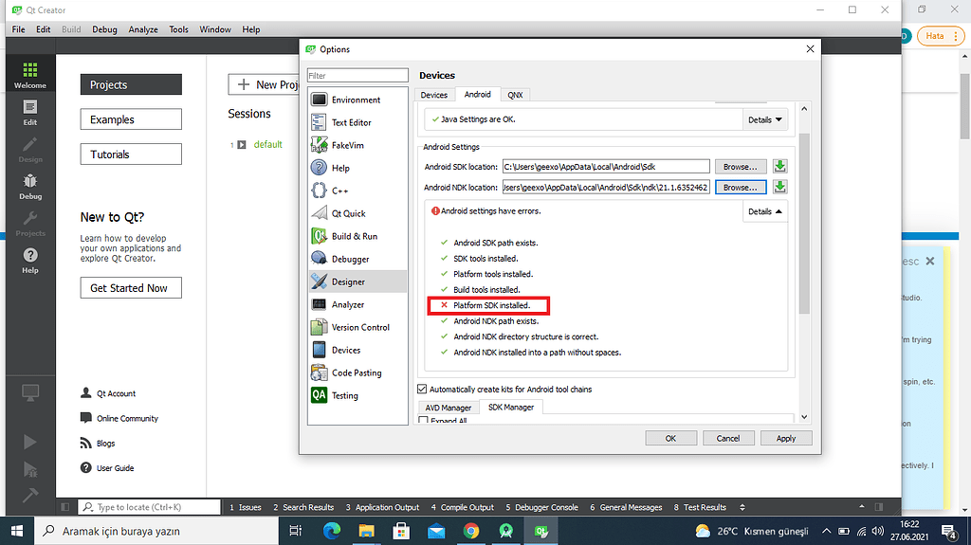The image size is (971, 545).
Task: Open Microsoft Edge from taskbar
Action: (x=332, y=531)
